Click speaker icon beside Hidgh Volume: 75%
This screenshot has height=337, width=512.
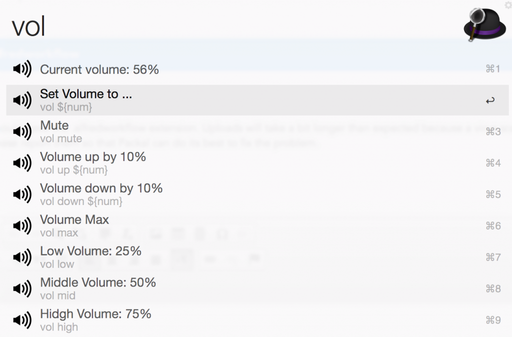tap(22, 320)
